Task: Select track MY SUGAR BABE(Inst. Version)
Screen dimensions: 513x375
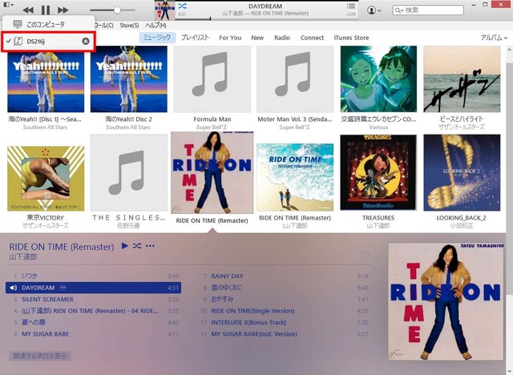Action: point(285,334)
